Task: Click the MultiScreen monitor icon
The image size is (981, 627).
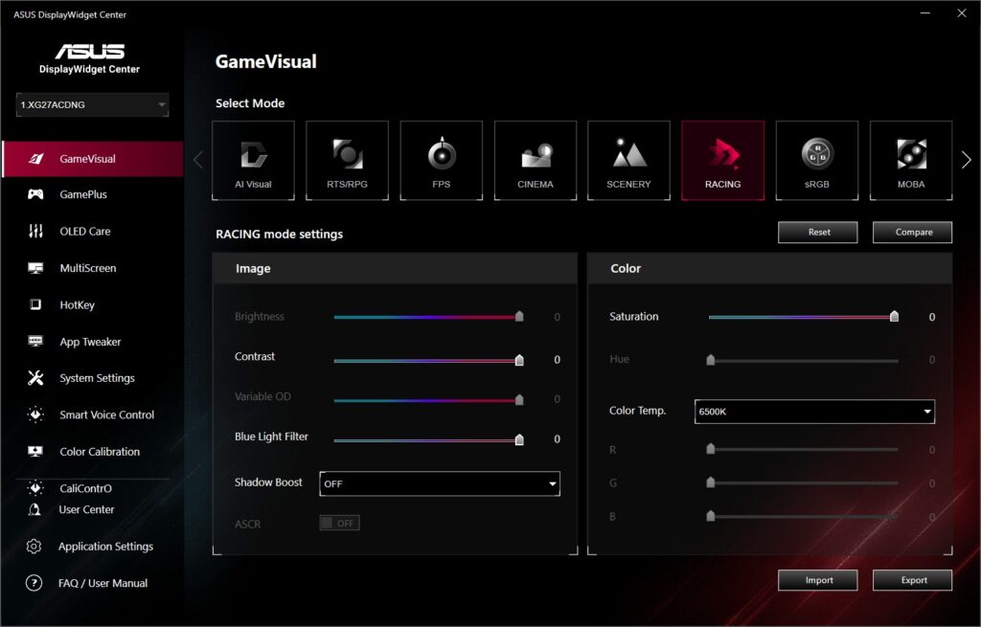Action: point(35,268)
